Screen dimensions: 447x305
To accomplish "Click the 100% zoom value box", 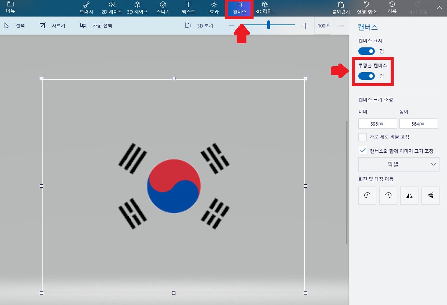I will pyautogui.click(x=323, y=26).
